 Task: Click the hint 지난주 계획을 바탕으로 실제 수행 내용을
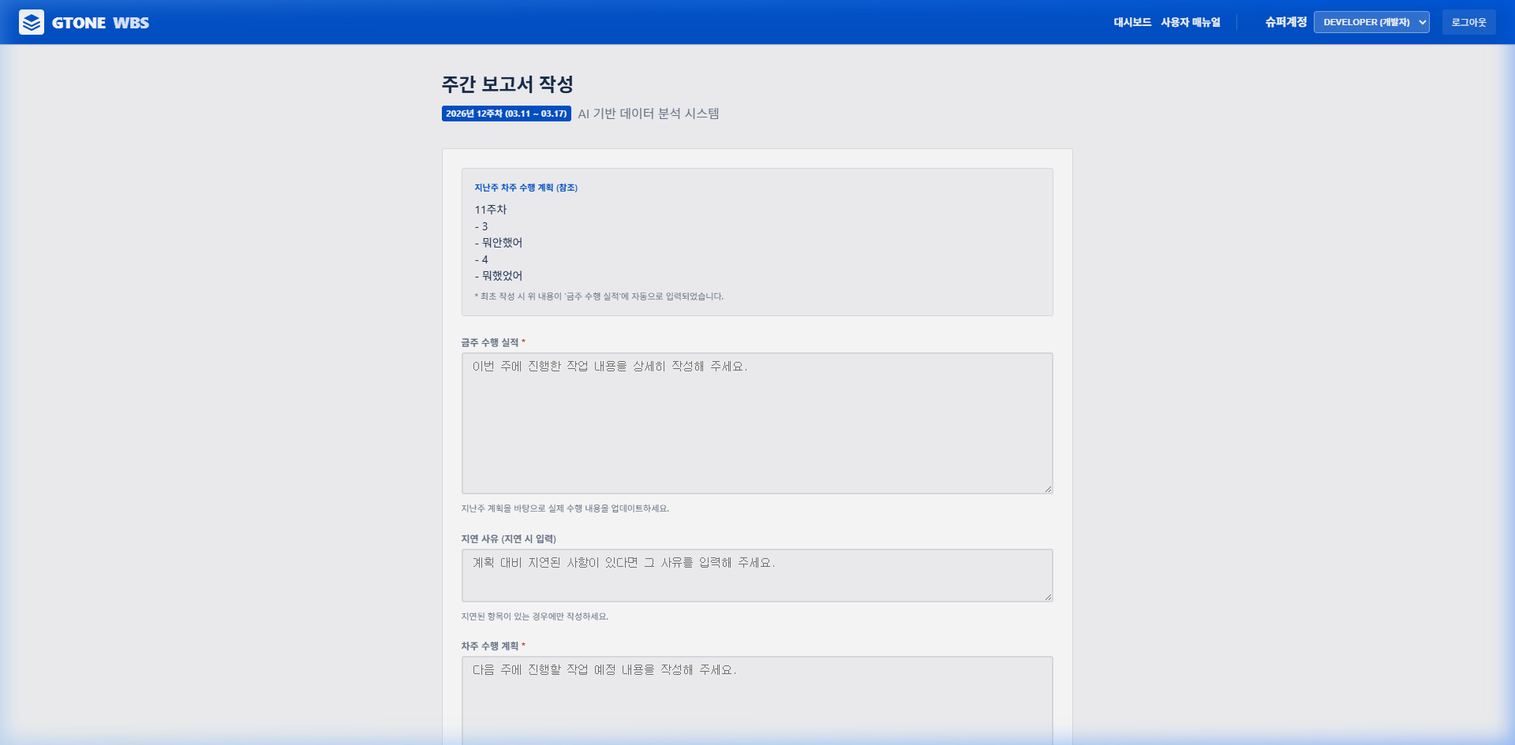[x=565, y=508]
